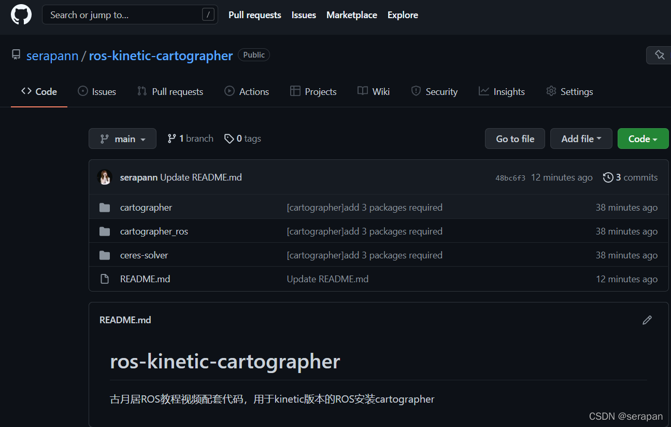Click the slash shortcut key icon
Viewport: 671px width, 427px height.
point(208,15)
